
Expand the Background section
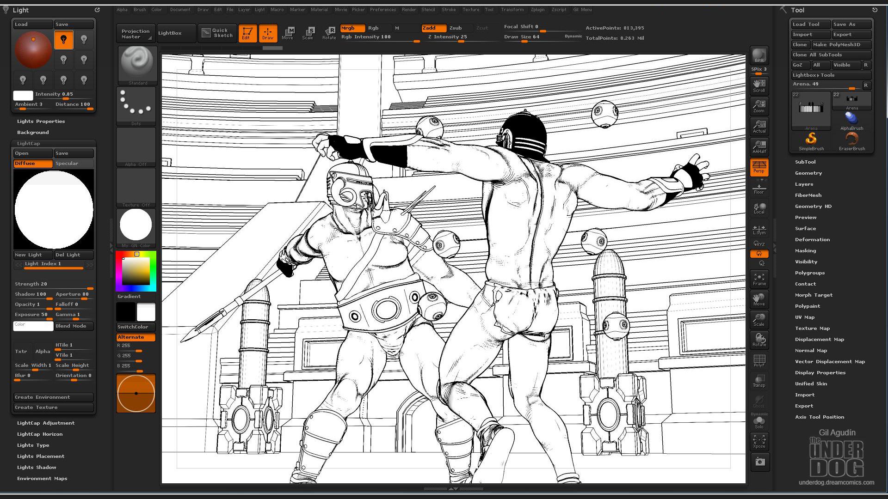click(x=33, y=133)
